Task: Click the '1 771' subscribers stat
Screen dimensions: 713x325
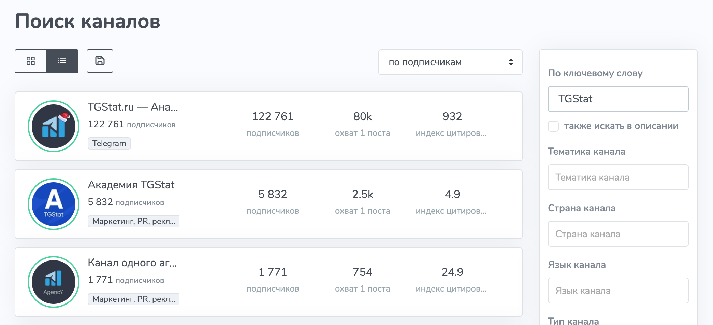Action: pos(273,272)
